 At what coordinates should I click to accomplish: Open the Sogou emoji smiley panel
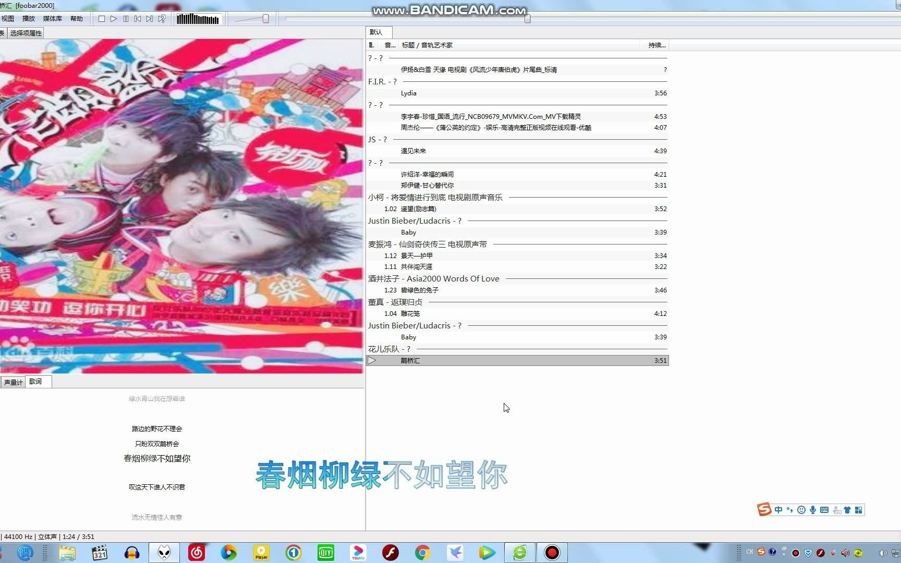point(801,510)
